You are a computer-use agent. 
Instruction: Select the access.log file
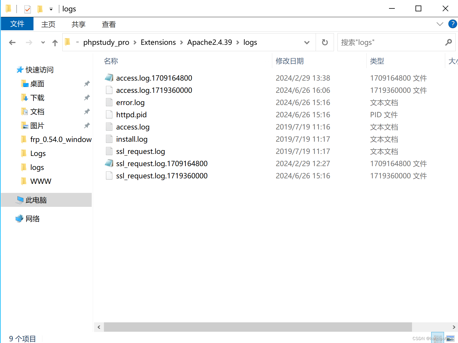(x=133, y=127)
